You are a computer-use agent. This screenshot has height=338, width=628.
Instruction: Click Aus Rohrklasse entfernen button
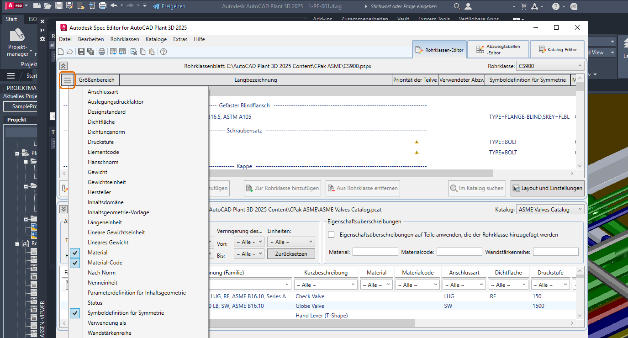(x=363, y=188)
